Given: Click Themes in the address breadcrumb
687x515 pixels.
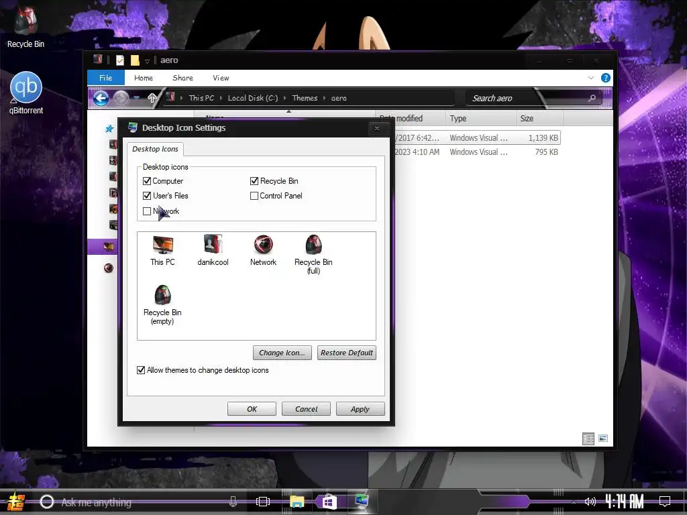Looking at the screenshot, I should 305,98.
